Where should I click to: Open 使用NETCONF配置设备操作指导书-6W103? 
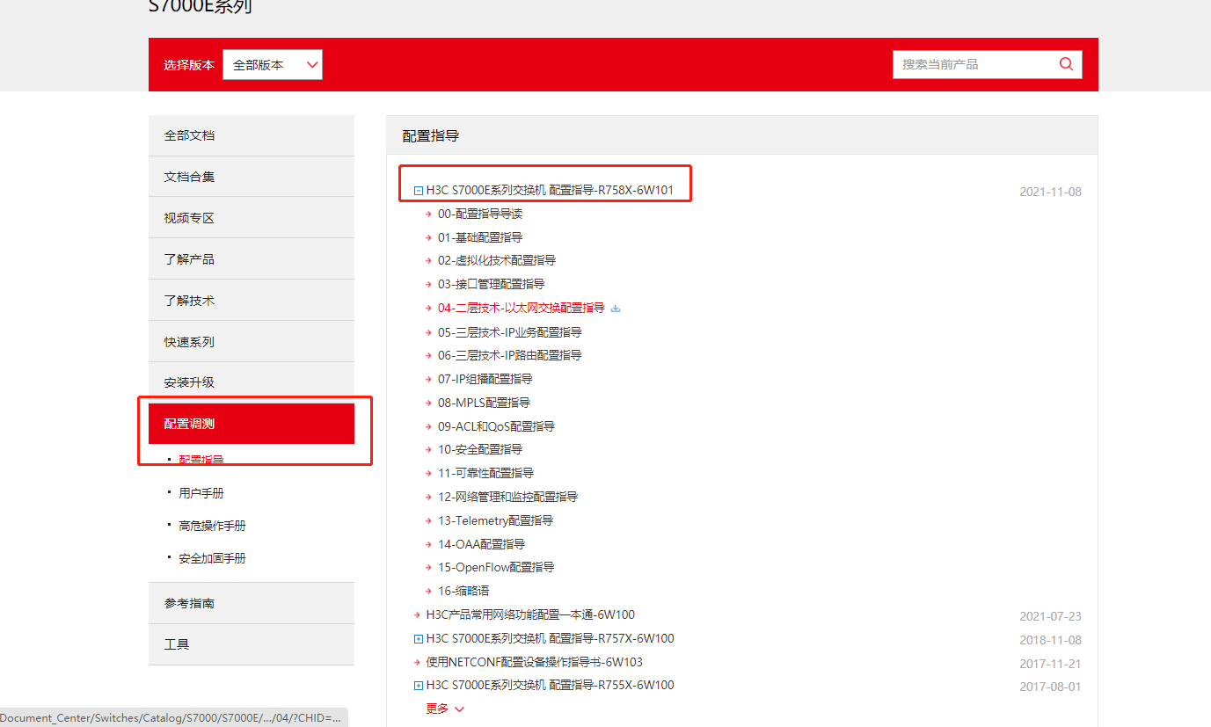tap(535, 662)
